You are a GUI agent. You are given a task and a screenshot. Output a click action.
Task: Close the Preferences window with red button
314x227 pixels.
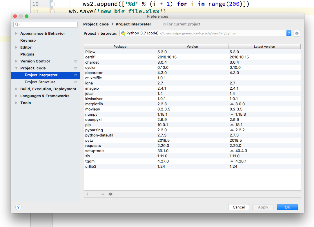(x=15, y=16)
